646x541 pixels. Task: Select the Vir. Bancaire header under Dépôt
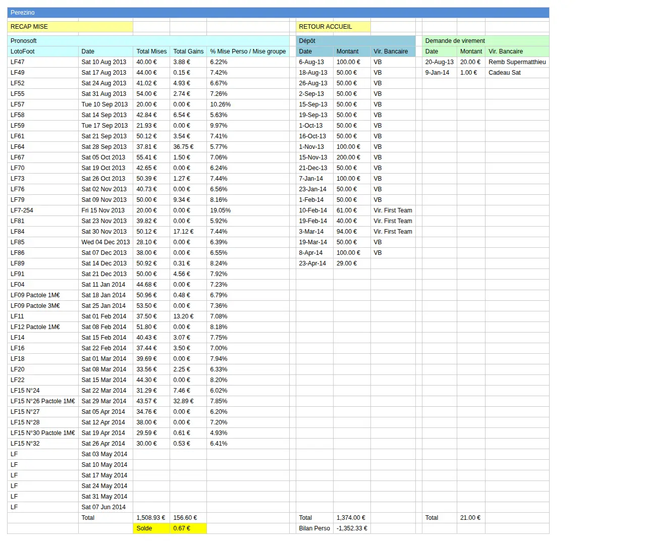(x=393, y=51)
